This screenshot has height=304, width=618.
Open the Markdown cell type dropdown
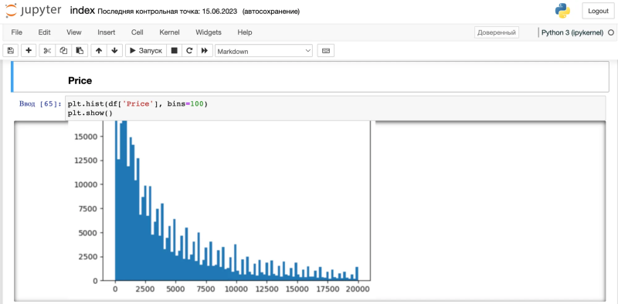tap(263, 51)
